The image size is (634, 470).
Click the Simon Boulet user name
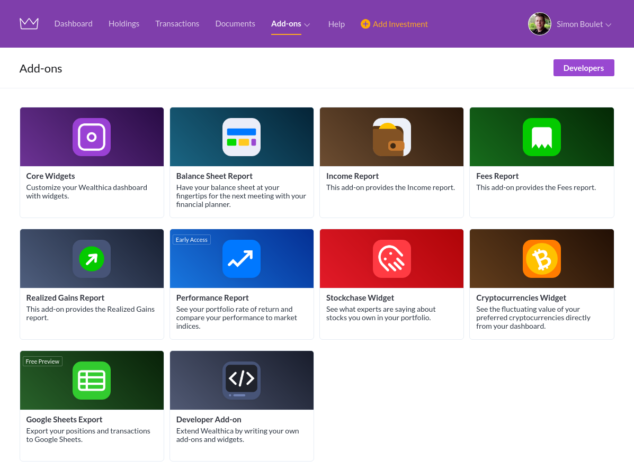pyautogui.click(x=579, y=24)
